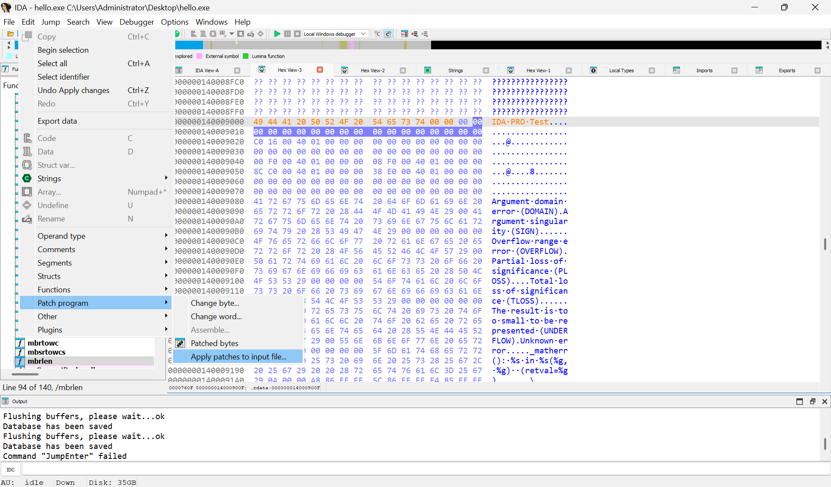Click the Strings tab icon
The image size is (831, 487).
(428, 70)
